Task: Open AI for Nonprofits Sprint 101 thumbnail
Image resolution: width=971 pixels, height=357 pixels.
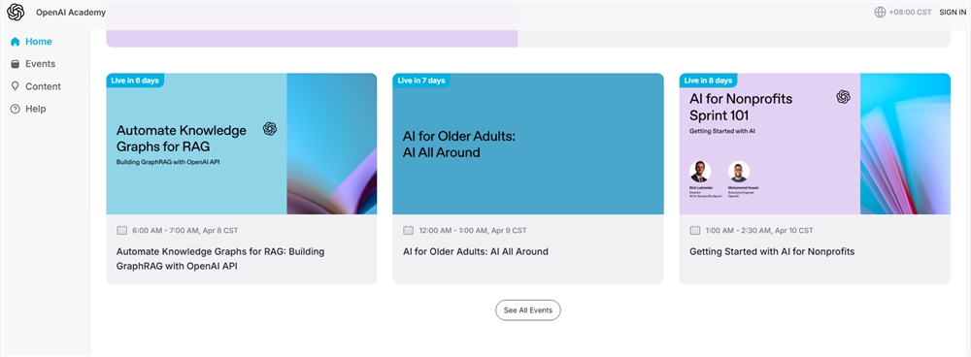Action: [x=815, y=144]
